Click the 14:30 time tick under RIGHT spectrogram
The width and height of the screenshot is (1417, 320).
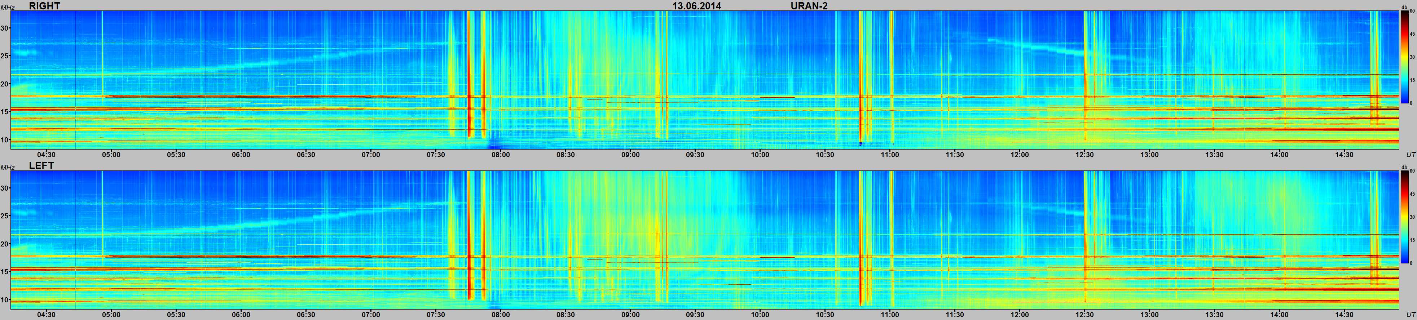pyautogui.click(x=1345, y=155)
